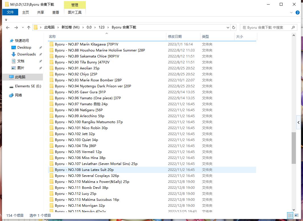Click the search magnifier icon
303x221 pixels.
tap(293, 28)
